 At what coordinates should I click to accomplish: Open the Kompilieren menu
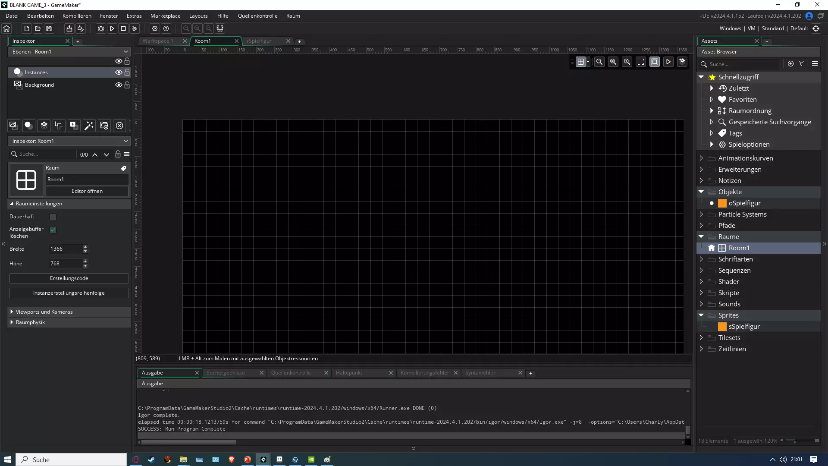click(77, 16)
